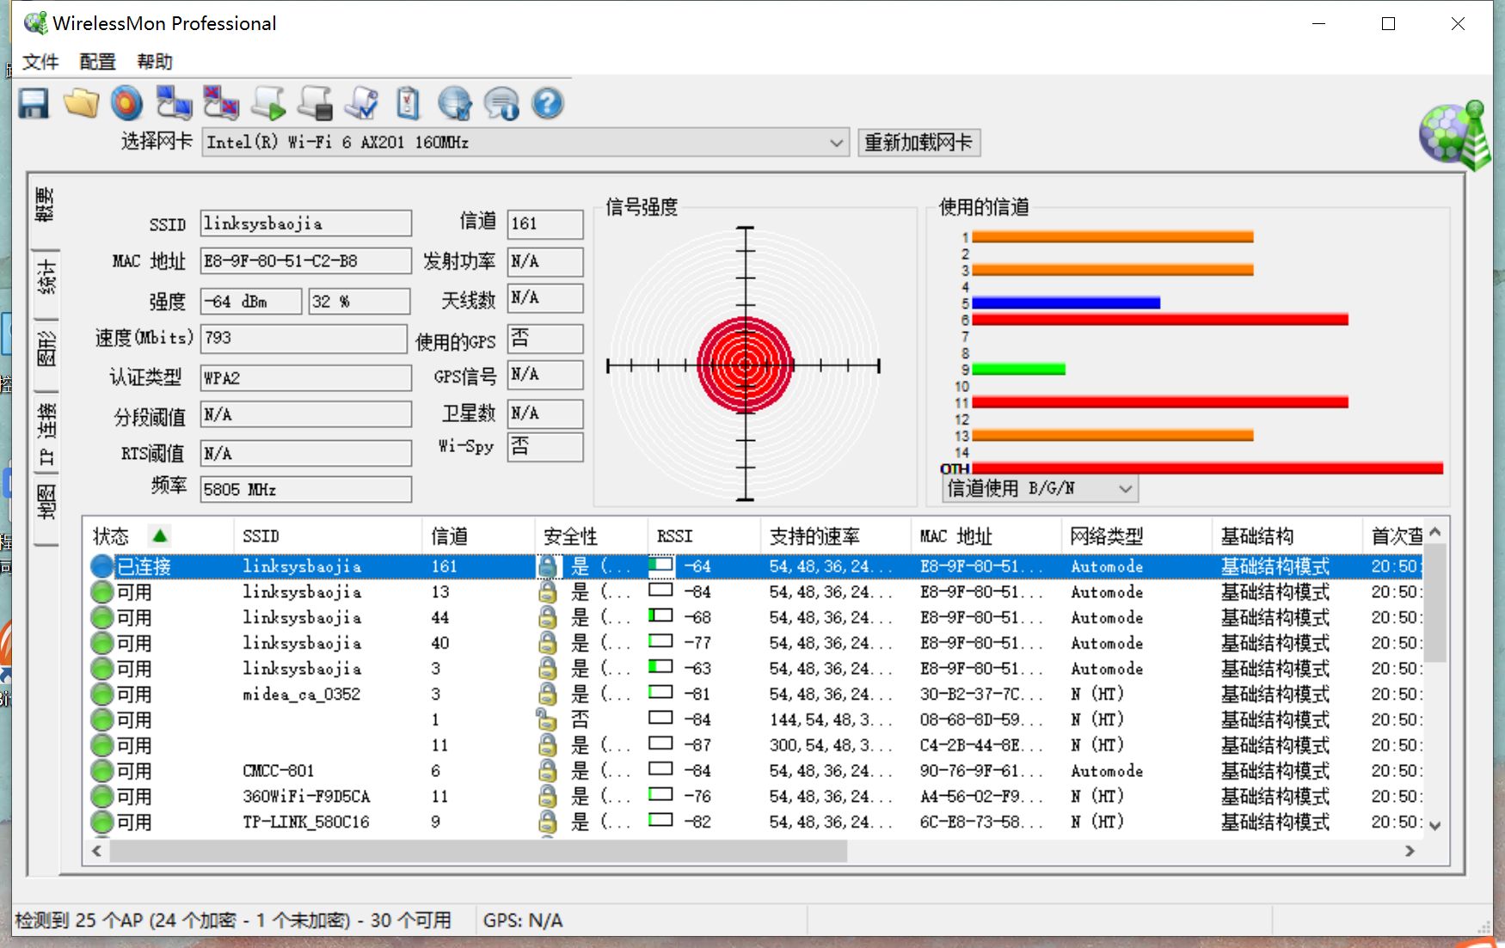Select the CMCC-801 network row
The image size is (1505, 948).
[x=755, y=771]
